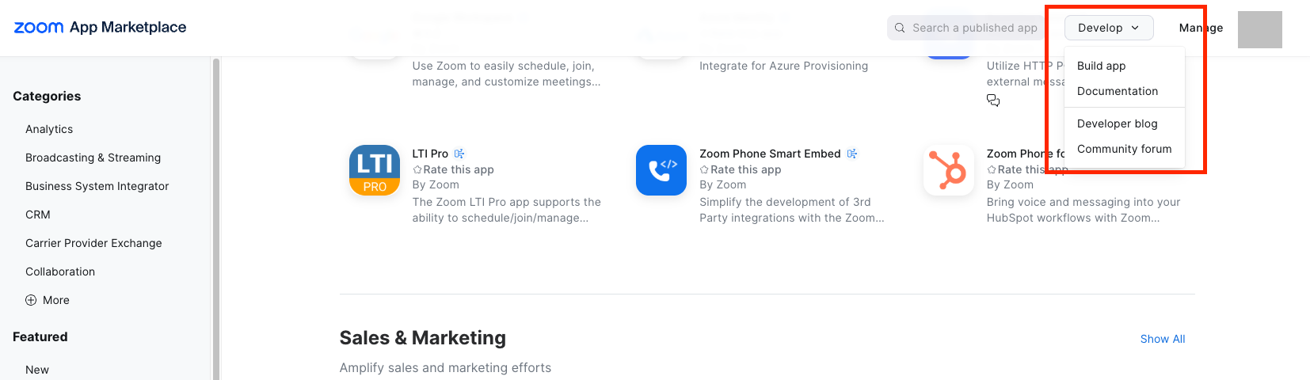
Task: Choose Community forum menu entry
Action: click(1124, 149)
